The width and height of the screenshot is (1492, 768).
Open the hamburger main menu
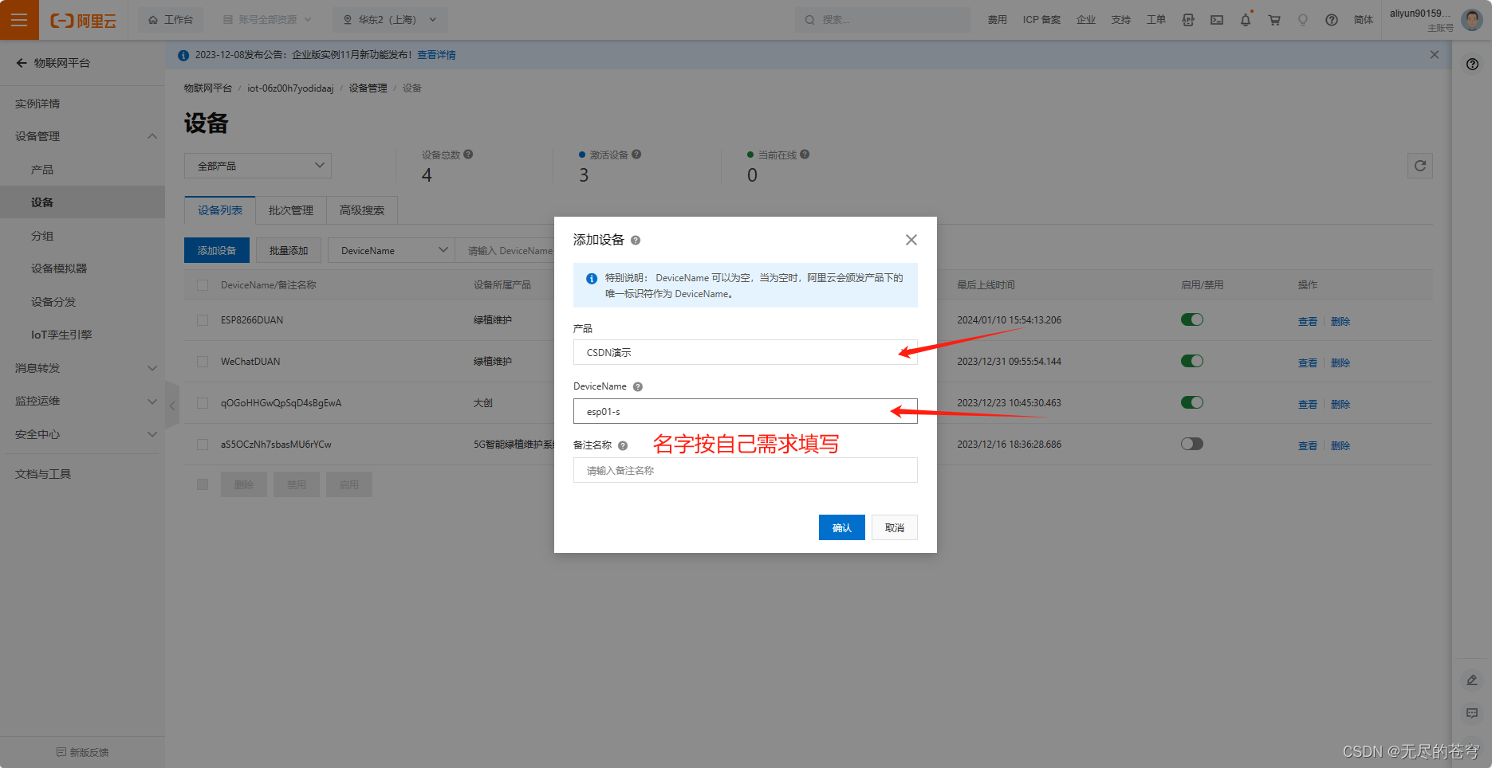19,20
